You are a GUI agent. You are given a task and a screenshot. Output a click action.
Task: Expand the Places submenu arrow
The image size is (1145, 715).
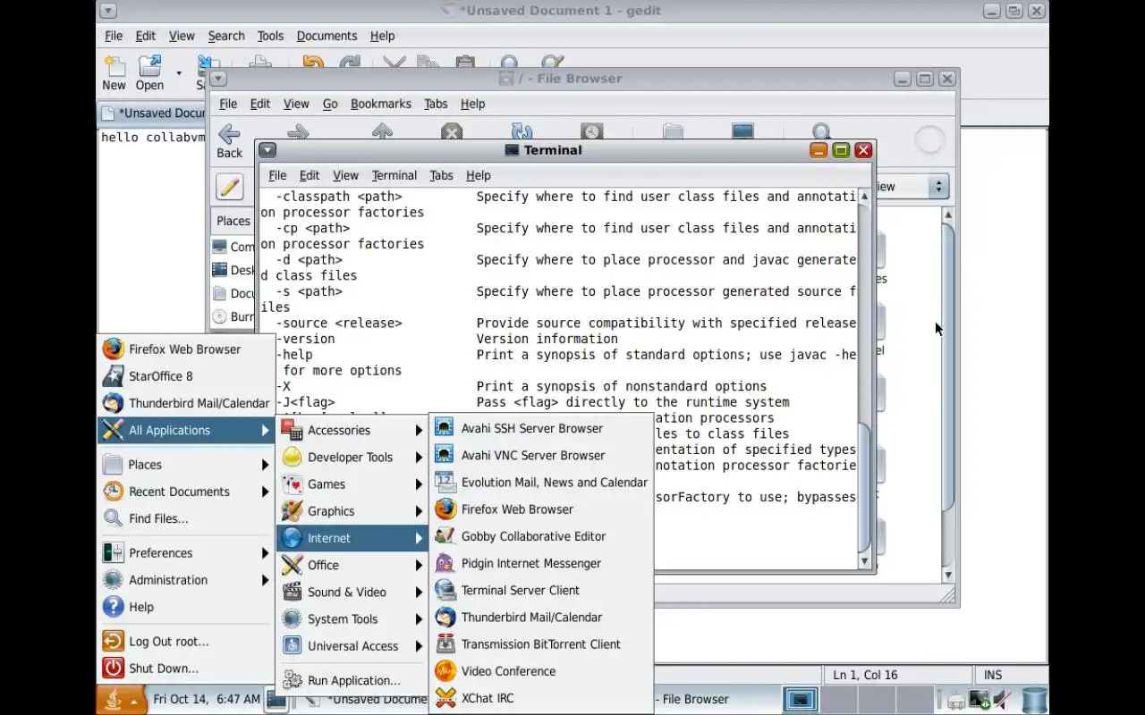265,465
